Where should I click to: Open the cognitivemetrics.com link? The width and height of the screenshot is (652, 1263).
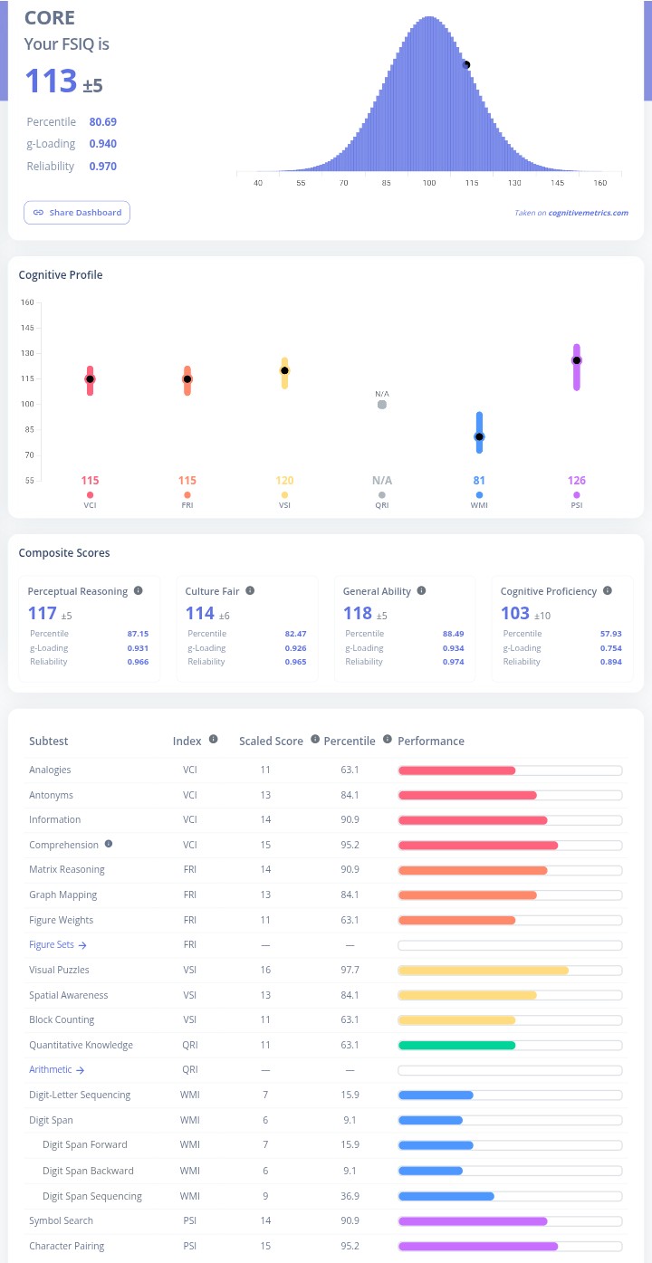[x=588, y=213]
